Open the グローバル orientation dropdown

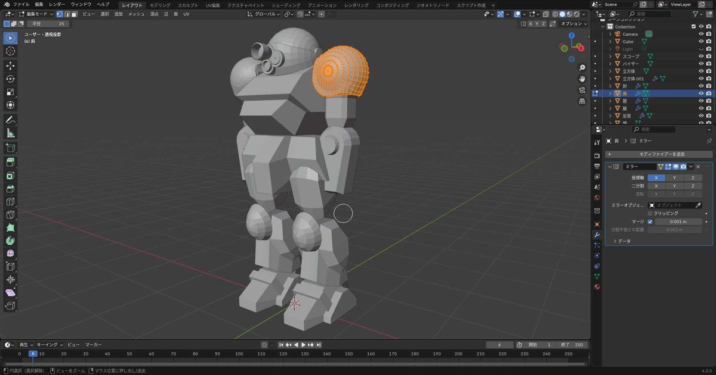point(264,14)
